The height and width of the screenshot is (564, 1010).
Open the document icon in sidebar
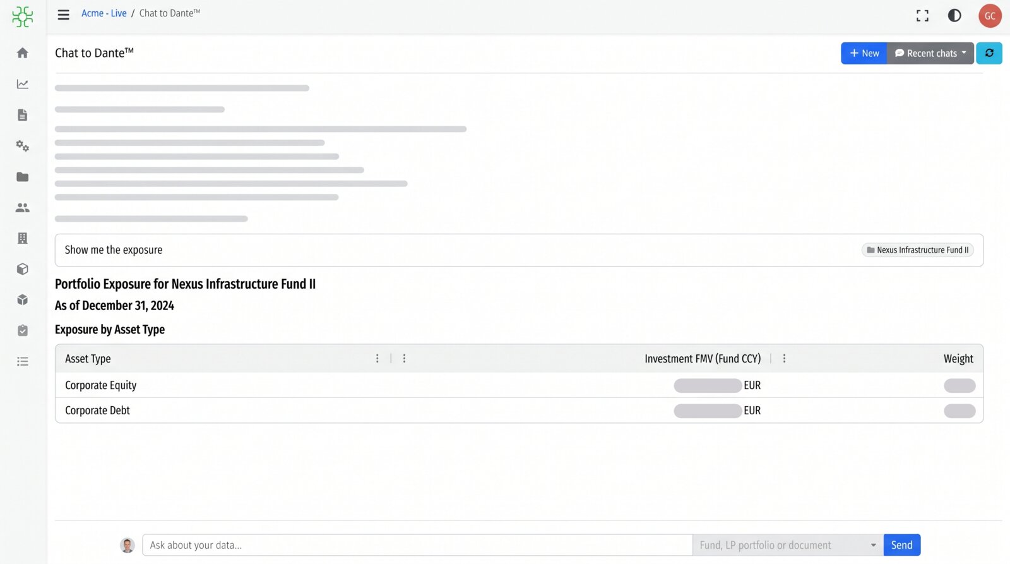(23, 115)
